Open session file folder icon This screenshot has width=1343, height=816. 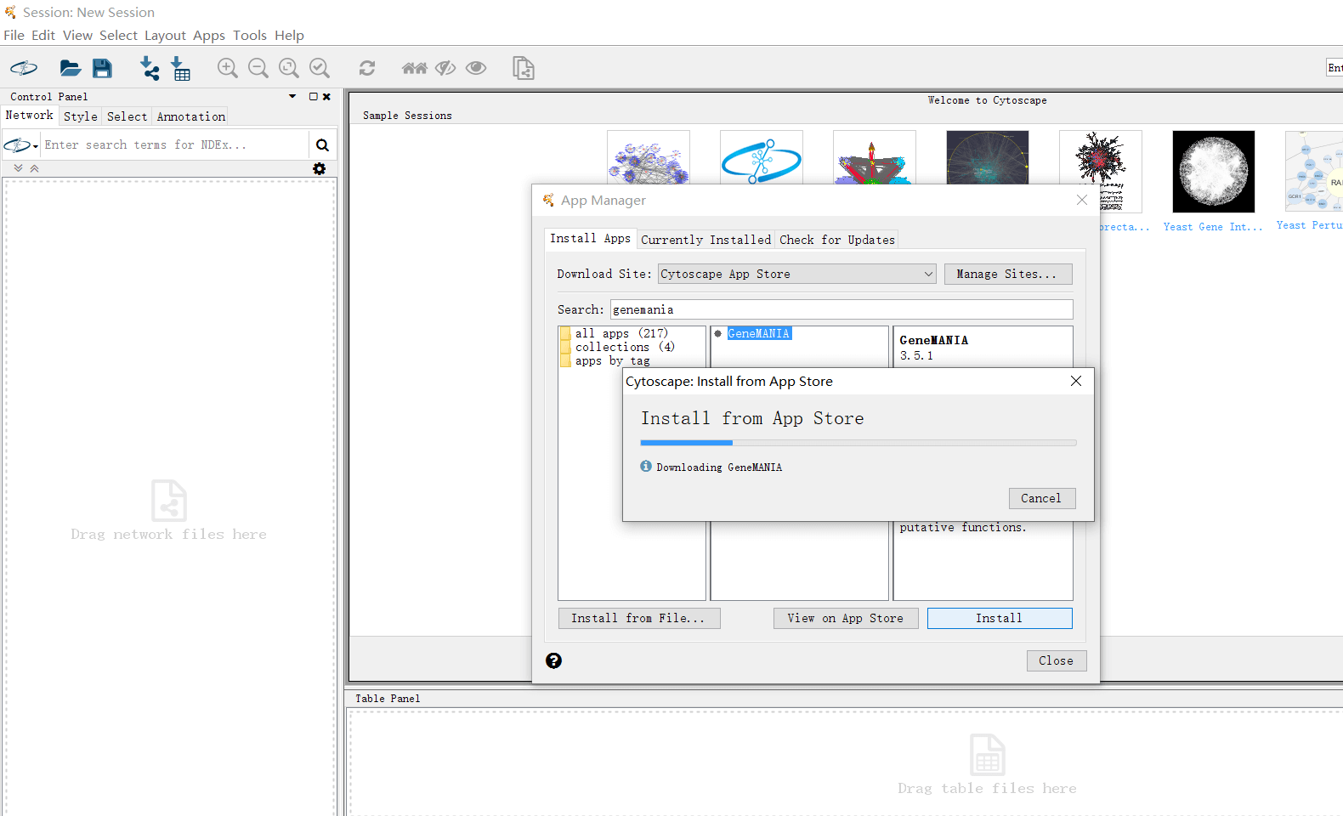tap(71, 68)
